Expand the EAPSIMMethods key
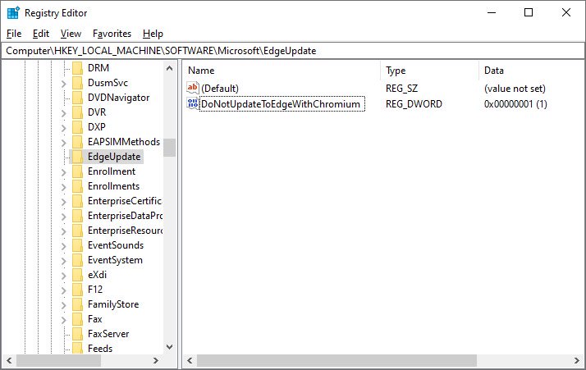This screenshot has width=586, height=370. tap(63, 143)
